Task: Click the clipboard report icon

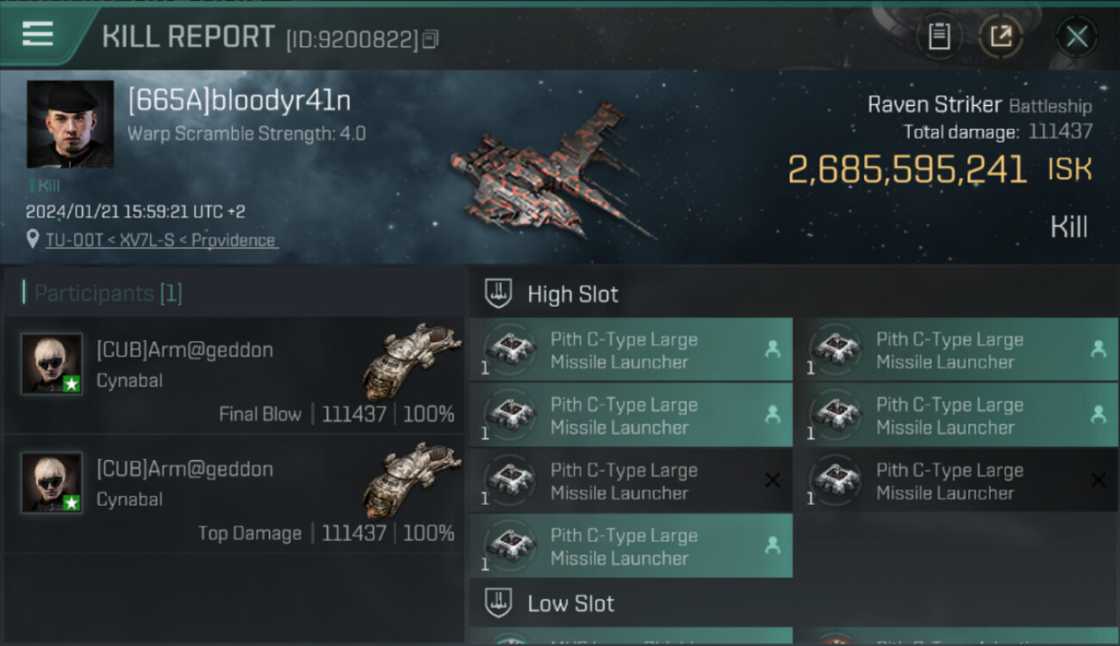Action: 939,36
